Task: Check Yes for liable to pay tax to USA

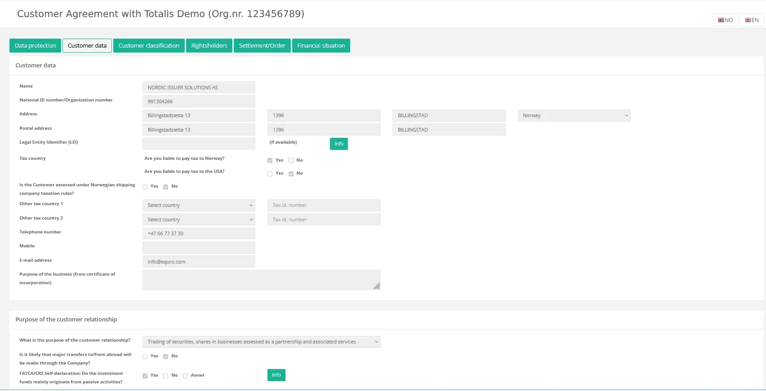Action: click(270, 174)
